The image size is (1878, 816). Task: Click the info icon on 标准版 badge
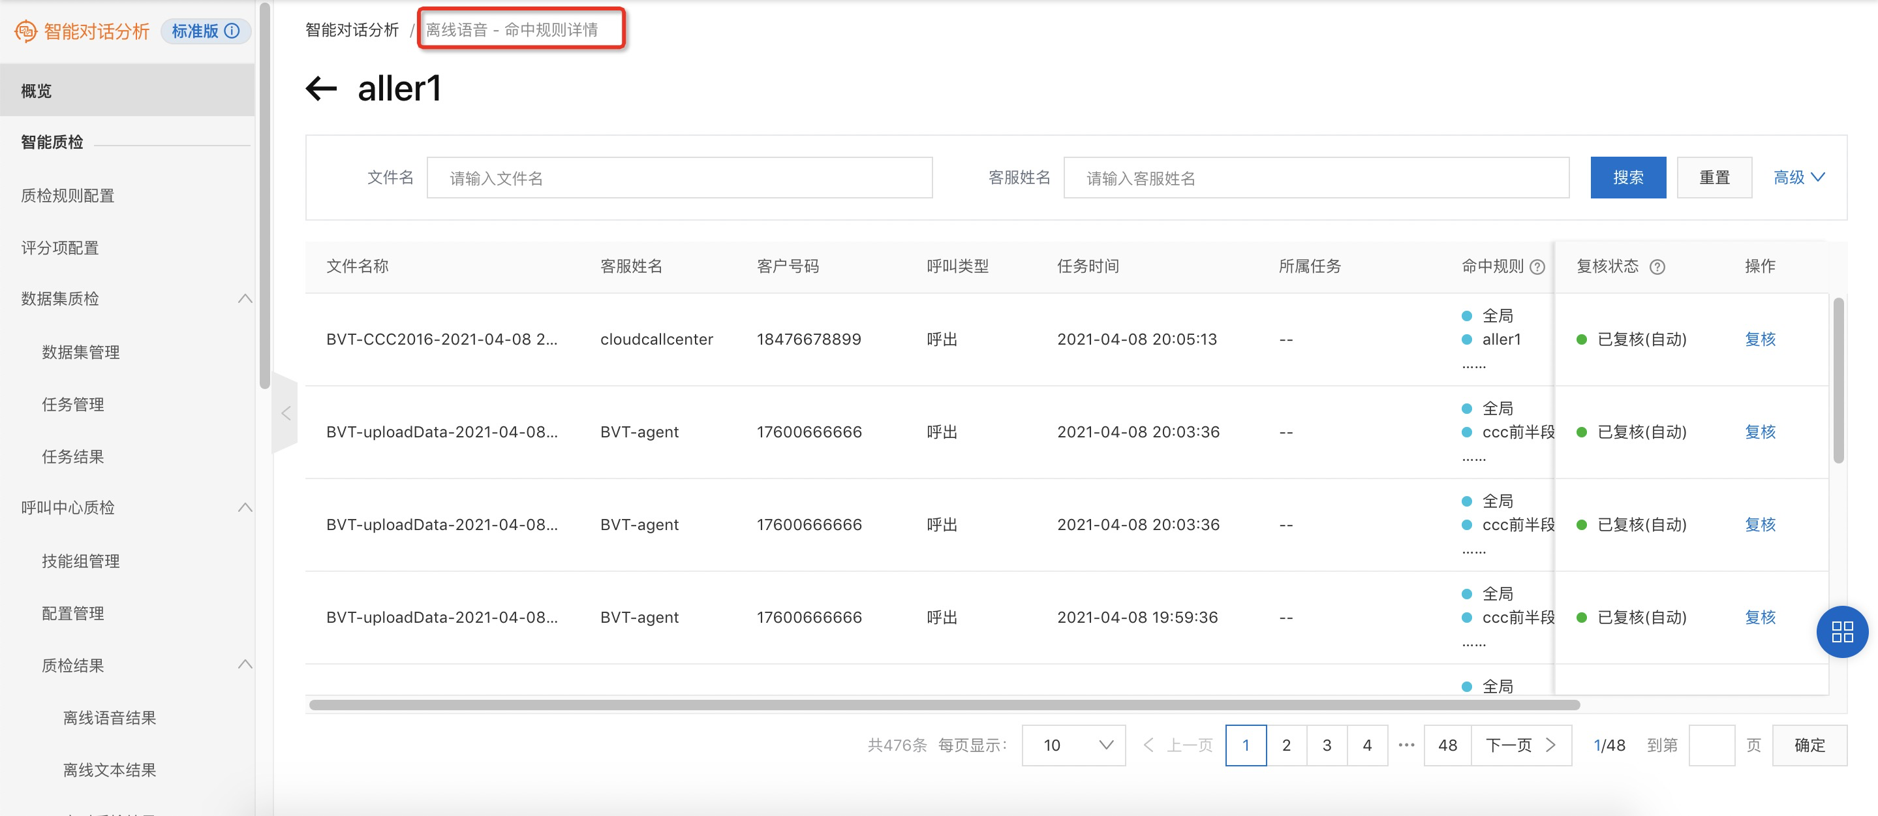click(232, 31)
